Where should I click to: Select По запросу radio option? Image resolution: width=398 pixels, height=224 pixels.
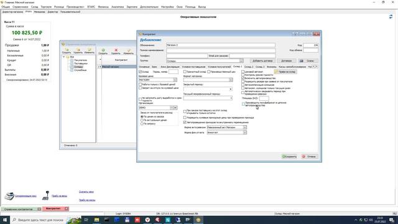click(x=142, y=124)
